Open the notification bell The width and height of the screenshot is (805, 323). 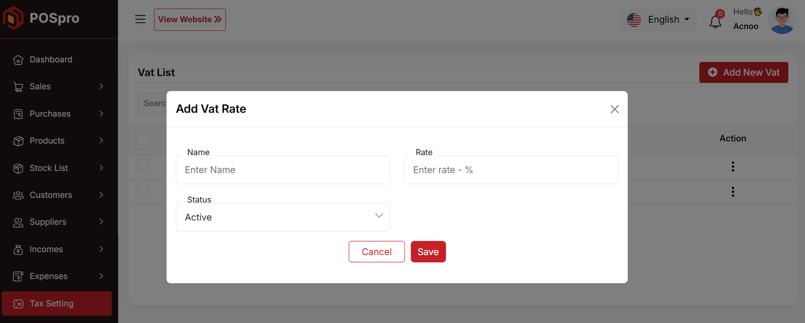point(715,21)
